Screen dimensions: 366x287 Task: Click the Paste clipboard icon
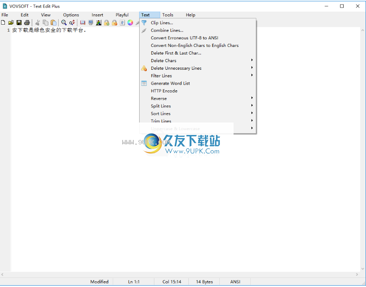[x=53, y=23]
